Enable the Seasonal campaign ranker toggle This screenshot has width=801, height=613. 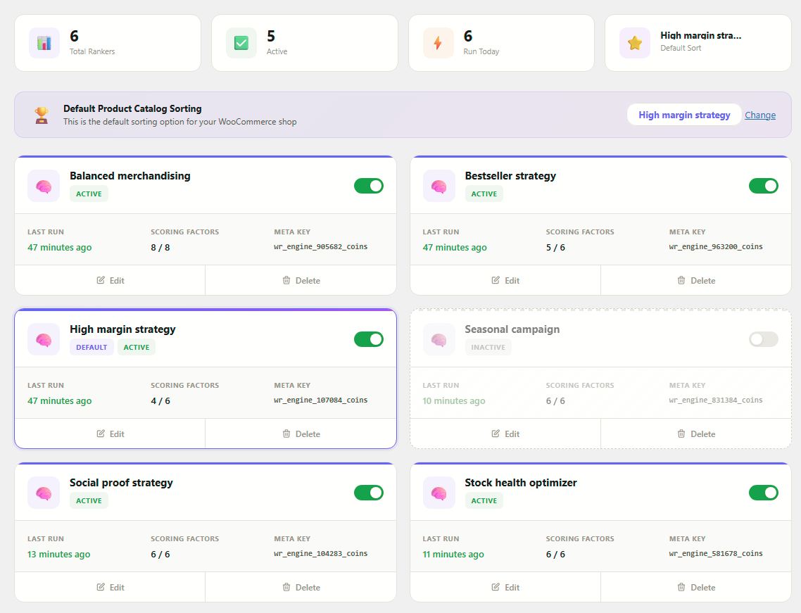coord(763,339)
